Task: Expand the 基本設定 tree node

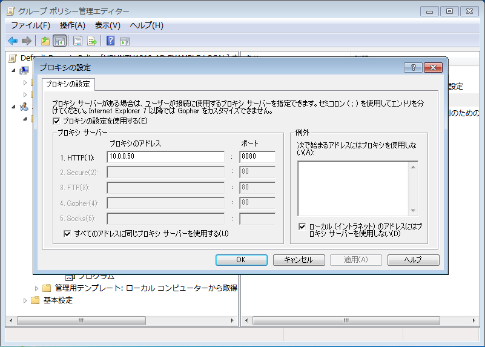Action: tap(25, 300)
